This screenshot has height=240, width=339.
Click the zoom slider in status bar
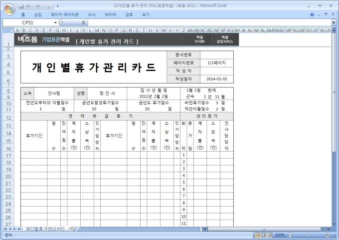click(x=308, y=235)
